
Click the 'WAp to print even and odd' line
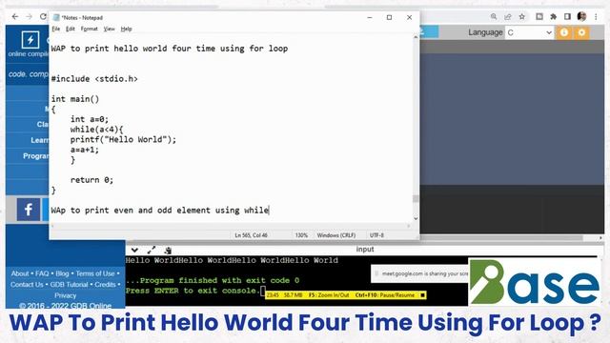point(160,211)
